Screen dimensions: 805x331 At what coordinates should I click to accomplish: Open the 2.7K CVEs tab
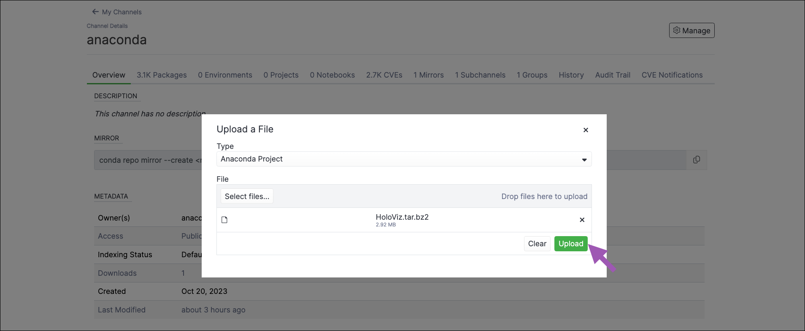point(384,75)
